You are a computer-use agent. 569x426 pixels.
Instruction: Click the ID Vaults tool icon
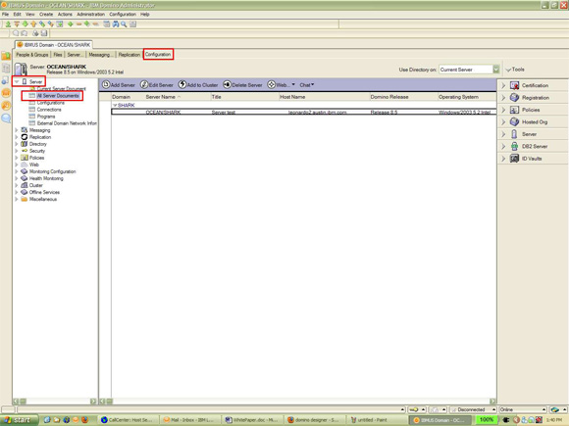pos(514,159)
